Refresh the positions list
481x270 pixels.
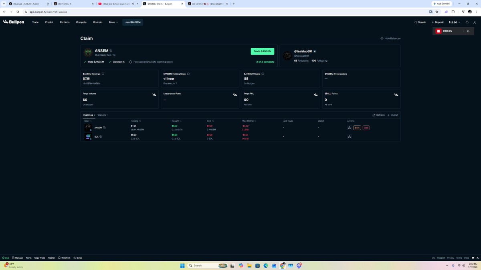pos(378,115)
